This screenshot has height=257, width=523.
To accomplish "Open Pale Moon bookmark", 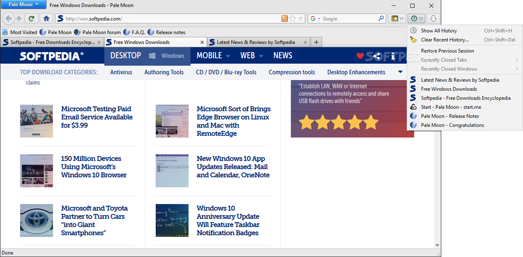I will pyautogui.click(x=55, y=32).
